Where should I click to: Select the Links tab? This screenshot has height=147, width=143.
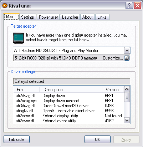(x=102, y=17)
